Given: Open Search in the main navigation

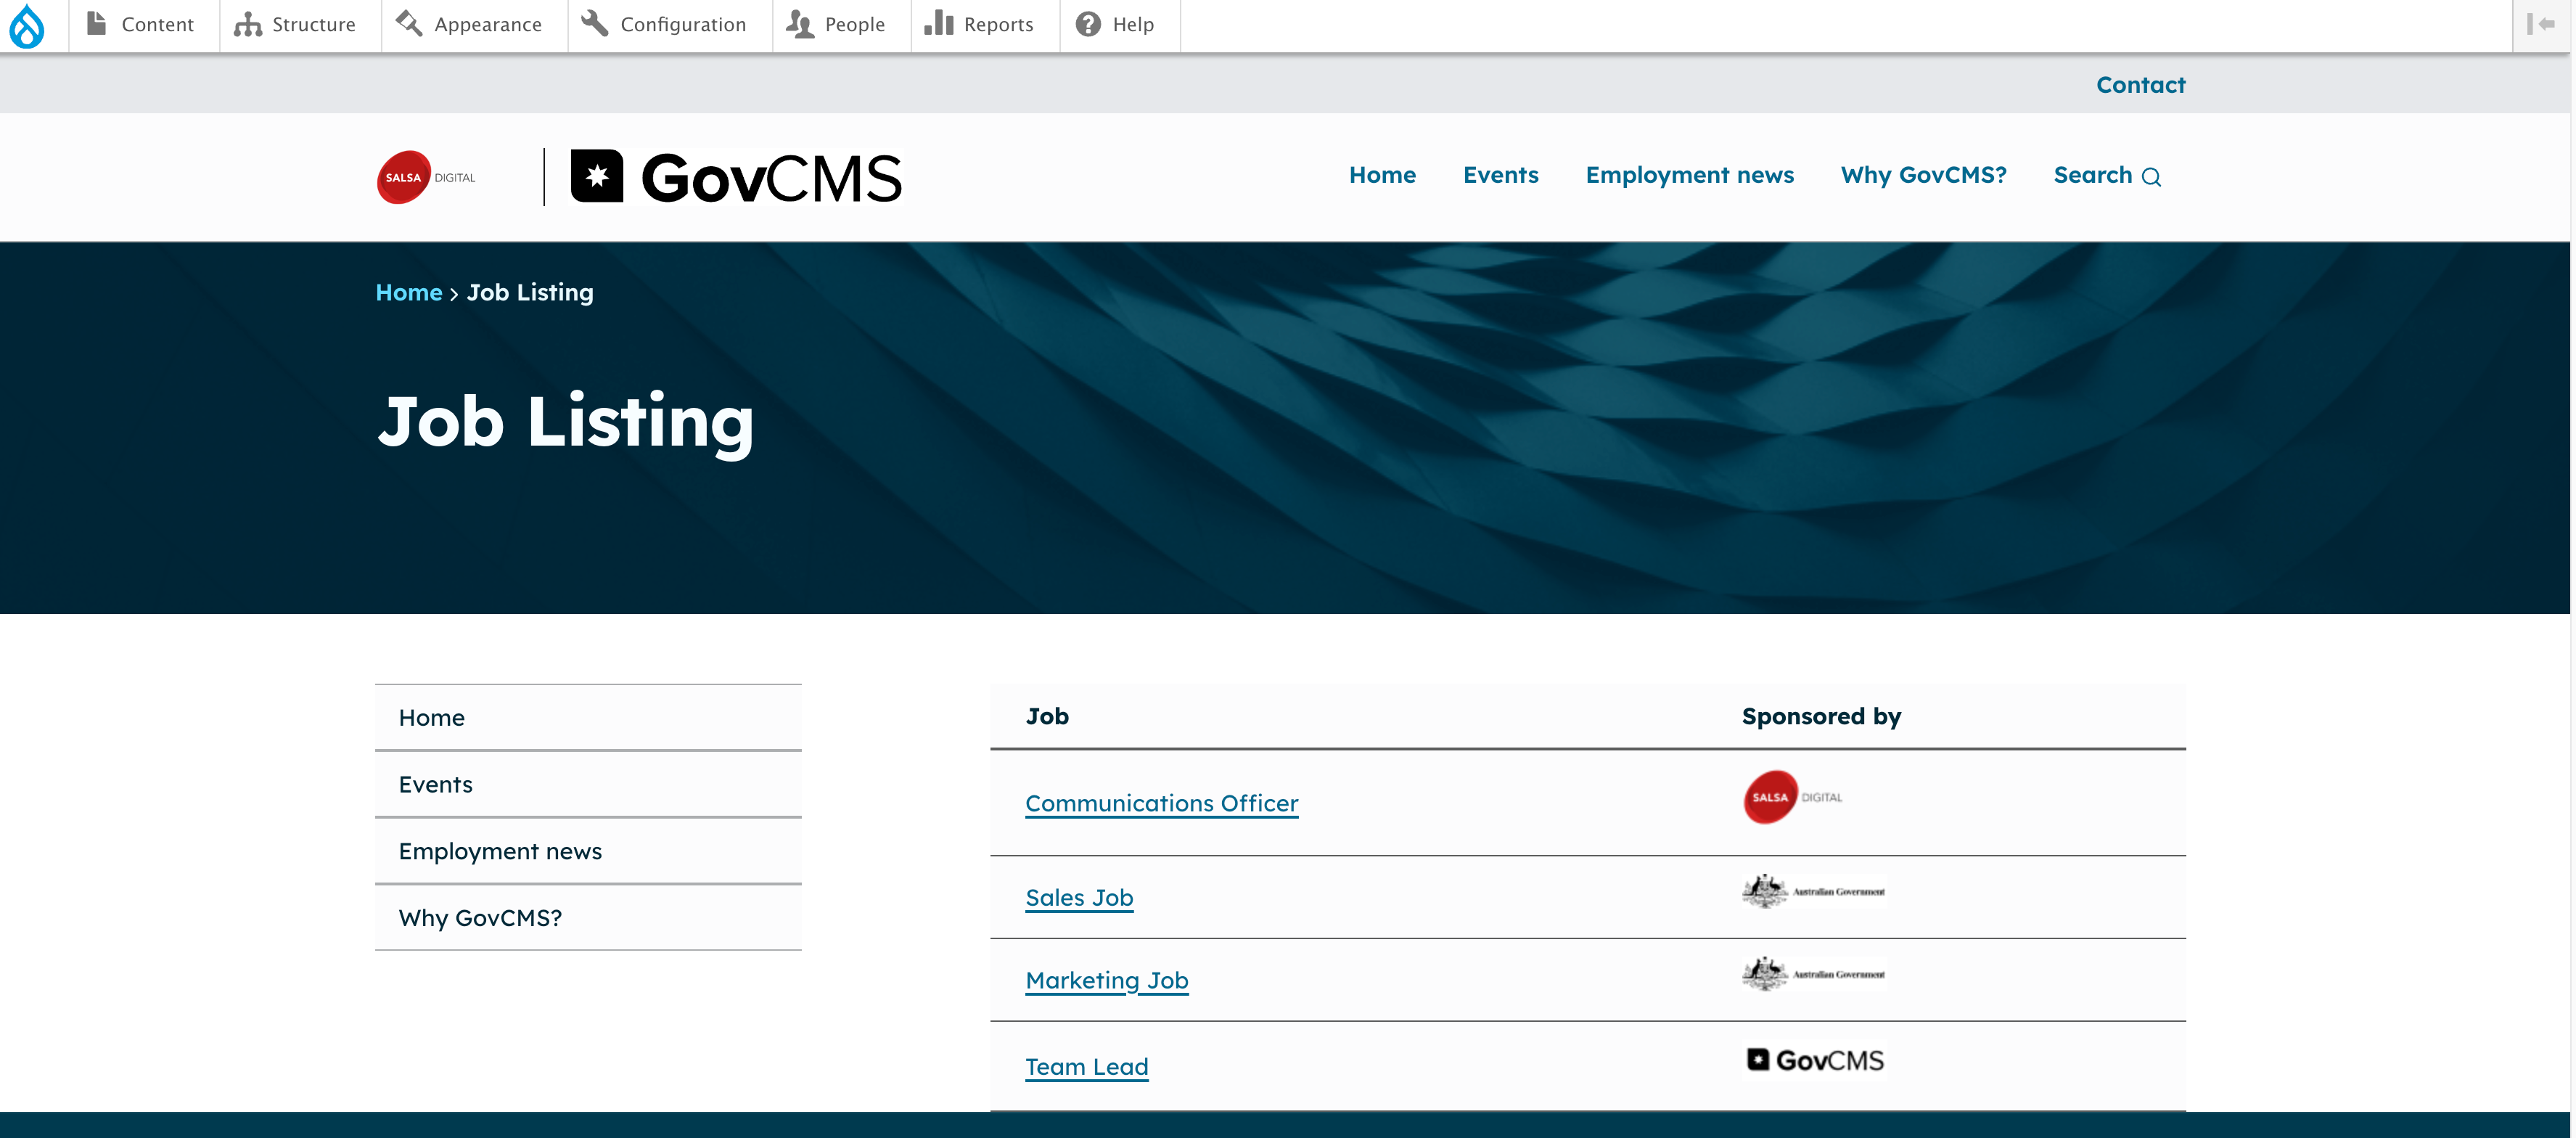Looking at the screenshot, I should point(2106,175).
